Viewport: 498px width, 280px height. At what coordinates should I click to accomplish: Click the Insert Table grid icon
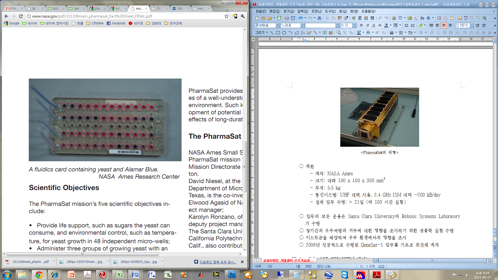[x=400, y=18]
